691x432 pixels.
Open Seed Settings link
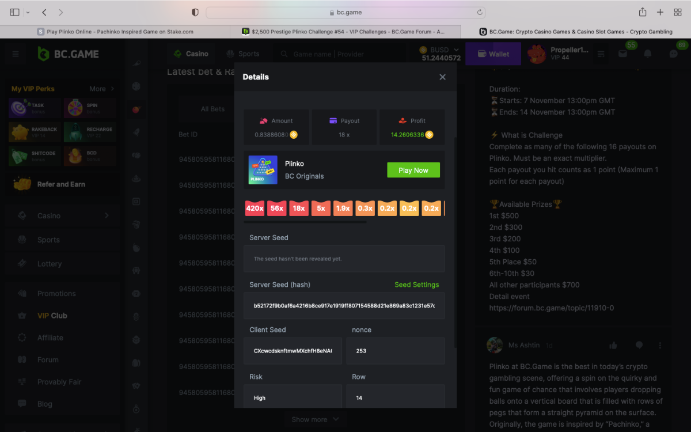coord(416,285)
